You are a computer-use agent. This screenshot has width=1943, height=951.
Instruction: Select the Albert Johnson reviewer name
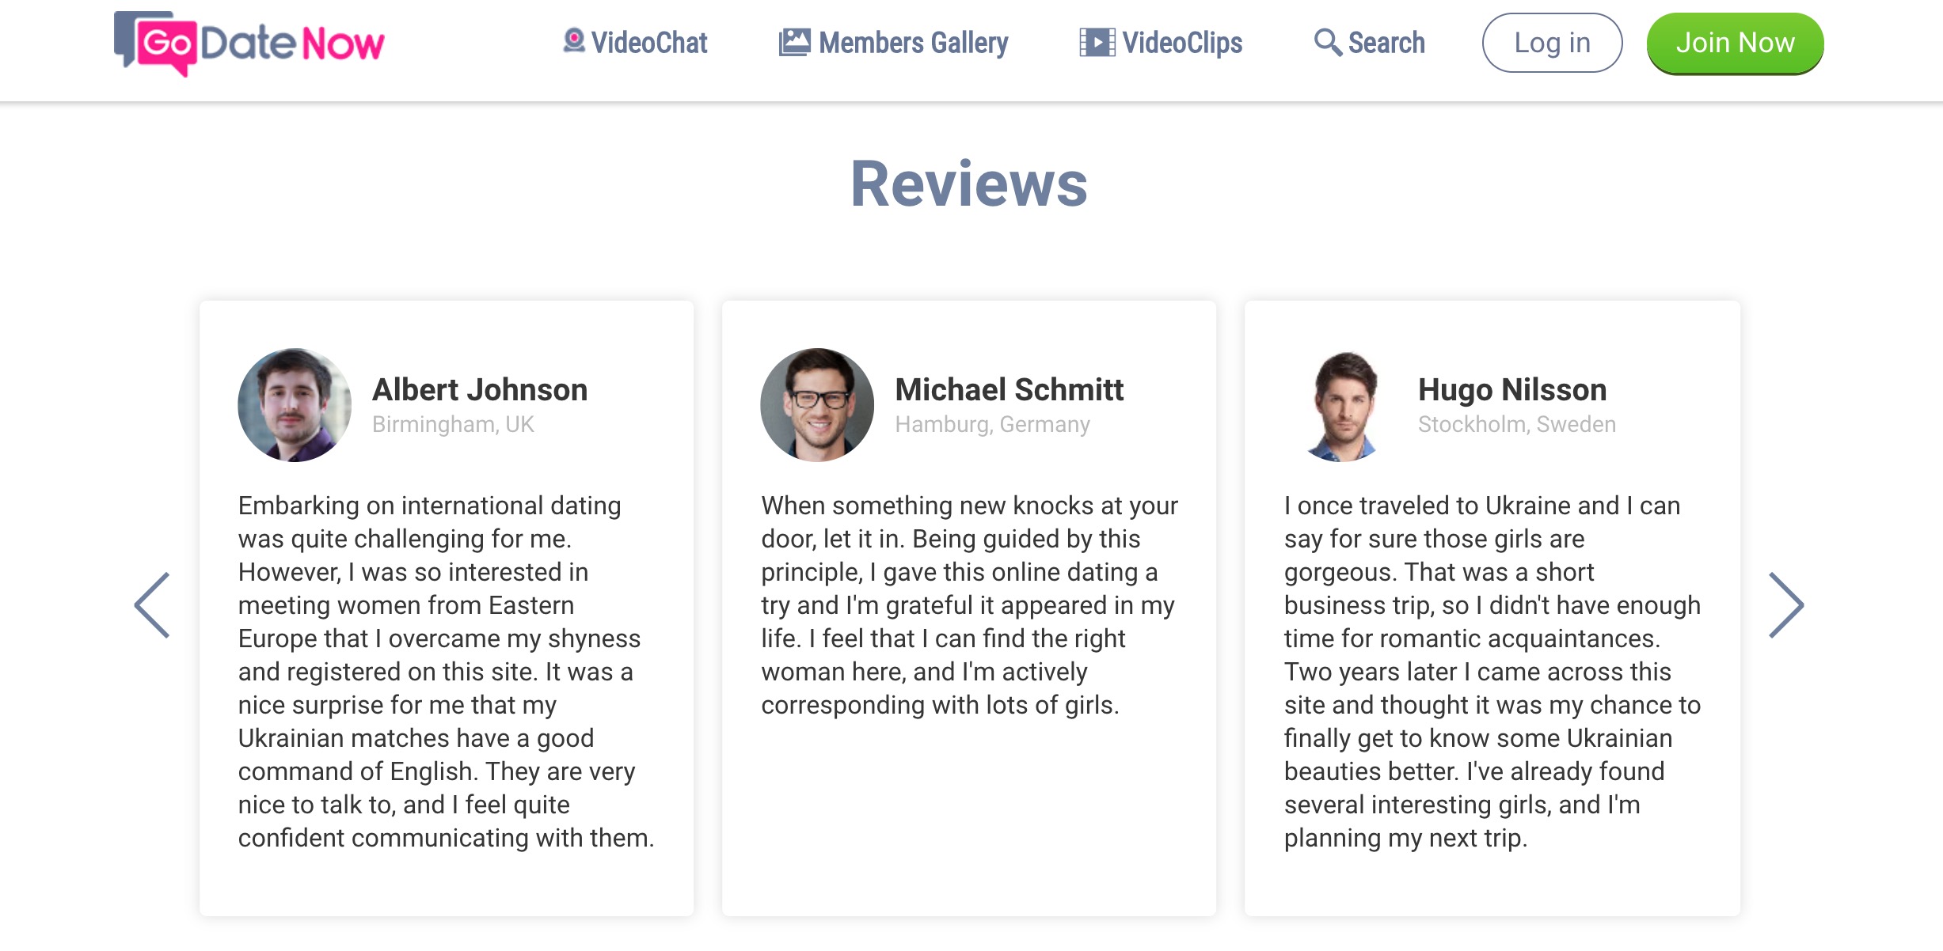(x=480, y=390)
